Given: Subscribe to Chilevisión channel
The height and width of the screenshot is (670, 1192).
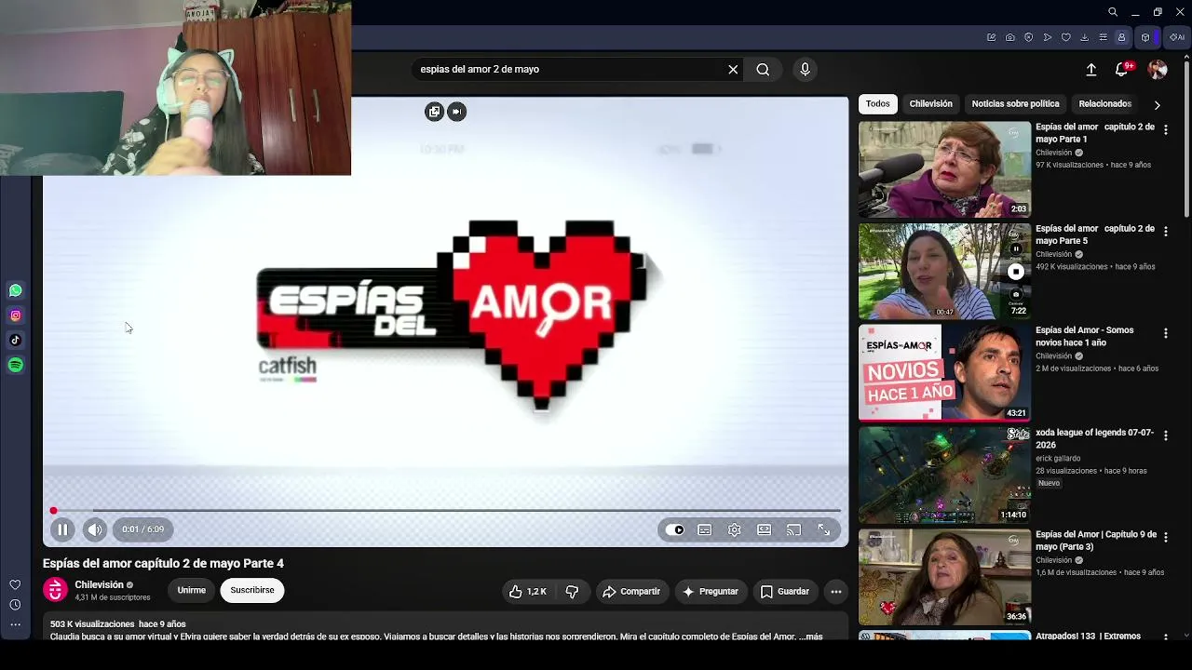Looking at the screenshot, I should [x=252, y=590].
